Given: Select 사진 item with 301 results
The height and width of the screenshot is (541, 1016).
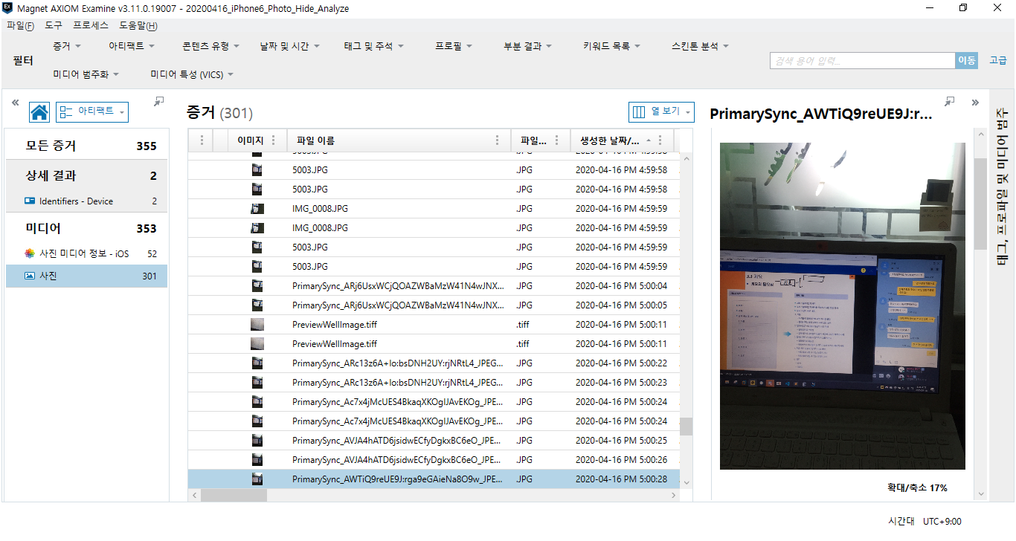Looking at the screenshot, I should pyautogui.click(x=86, y=276).
